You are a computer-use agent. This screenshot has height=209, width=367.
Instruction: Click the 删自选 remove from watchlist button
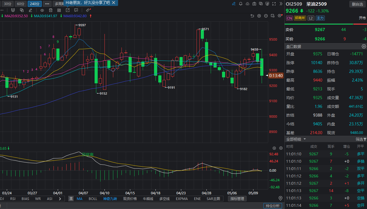[357, 4]
